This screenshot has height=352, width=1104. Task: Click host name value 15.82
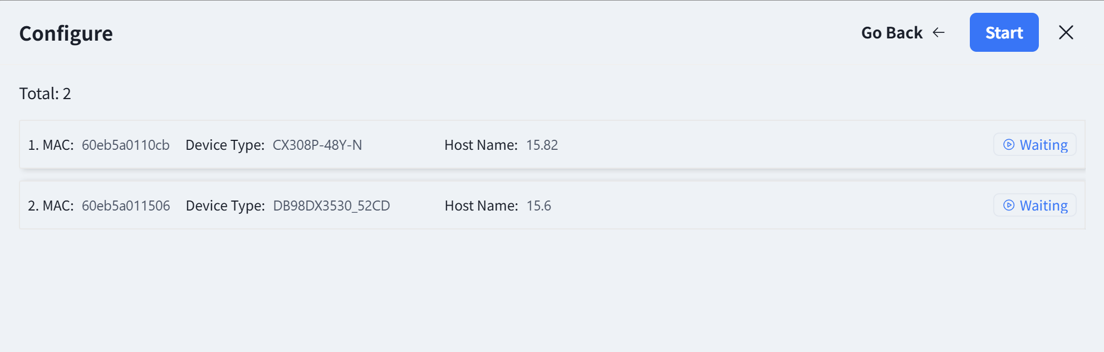[x=542, y=145]
